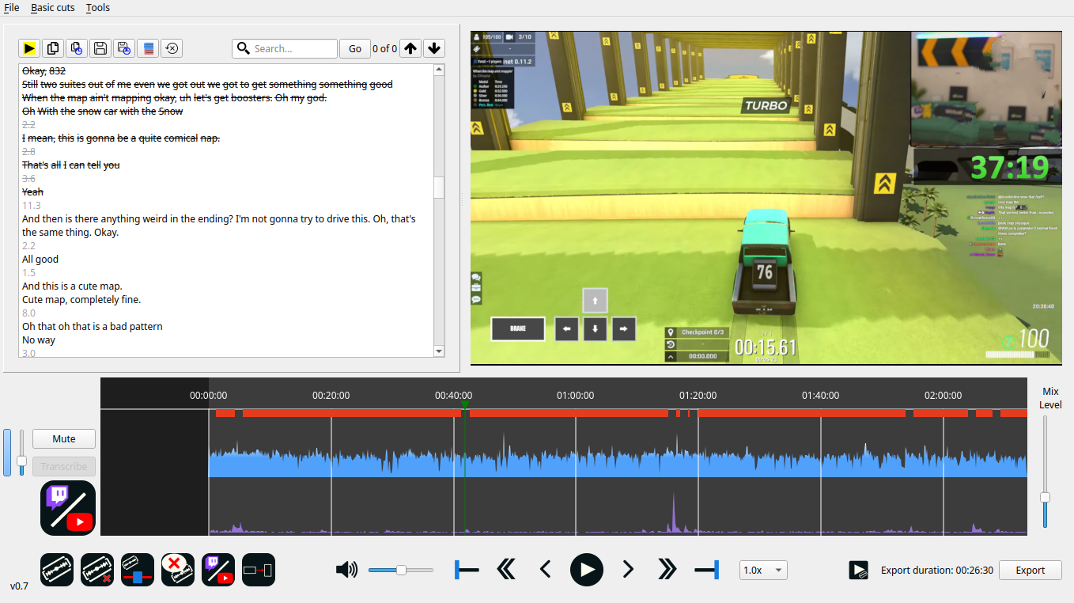Click the save floppy disk icon
Viewport: 1074px width, 603px height.
click(x=100, y=48)
